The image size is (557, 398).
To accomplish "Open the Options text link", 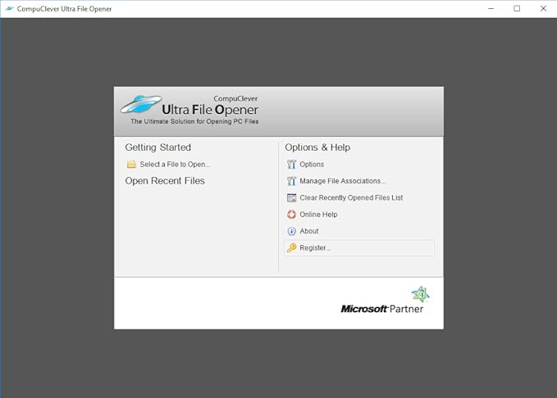I will [x=312, y=165].
